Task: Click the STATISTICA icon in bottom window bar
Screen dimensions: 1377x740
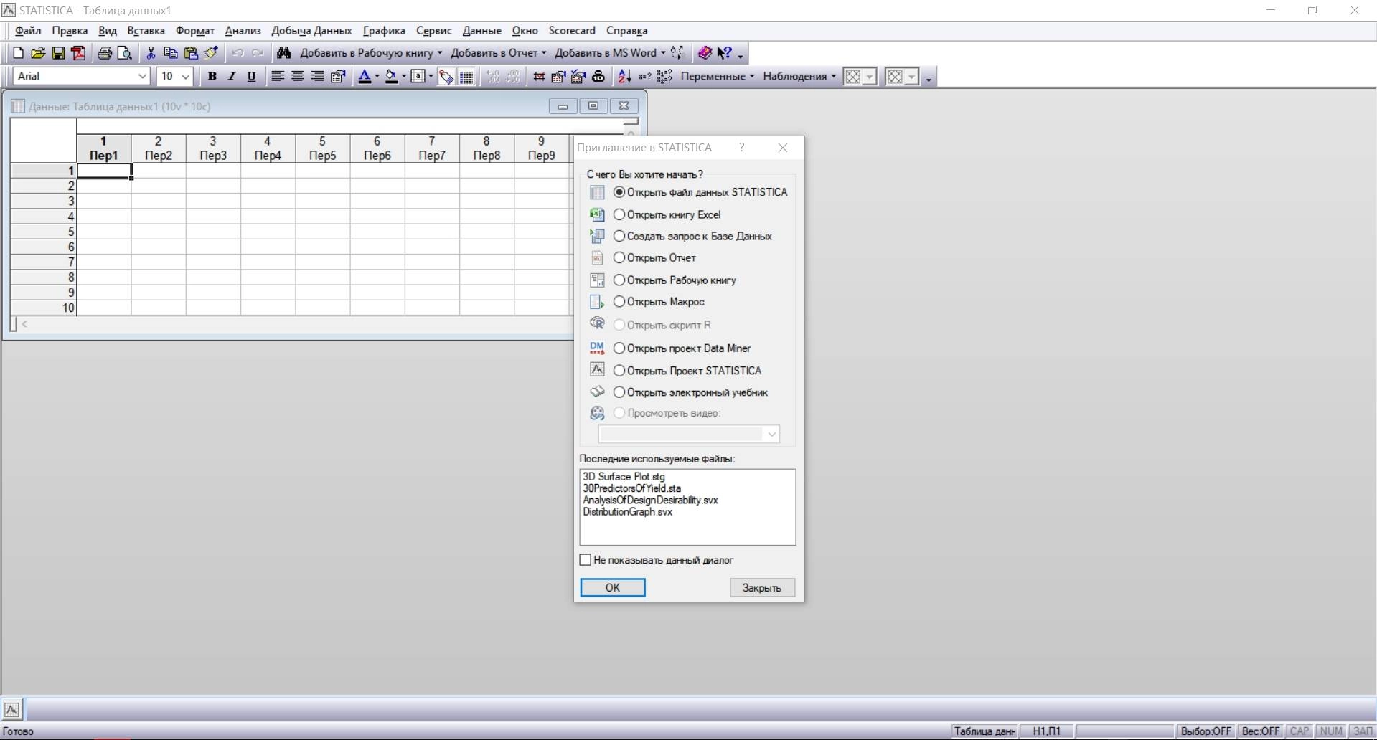Action: click(x=12, y=709)
